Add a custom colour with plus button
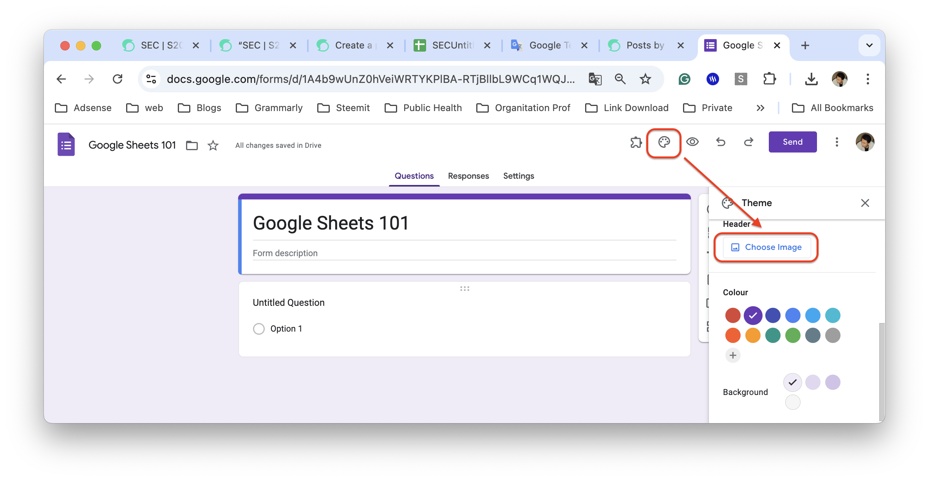Image resolution: width=929 pixels, height=481 pixels. pos(733,355)
